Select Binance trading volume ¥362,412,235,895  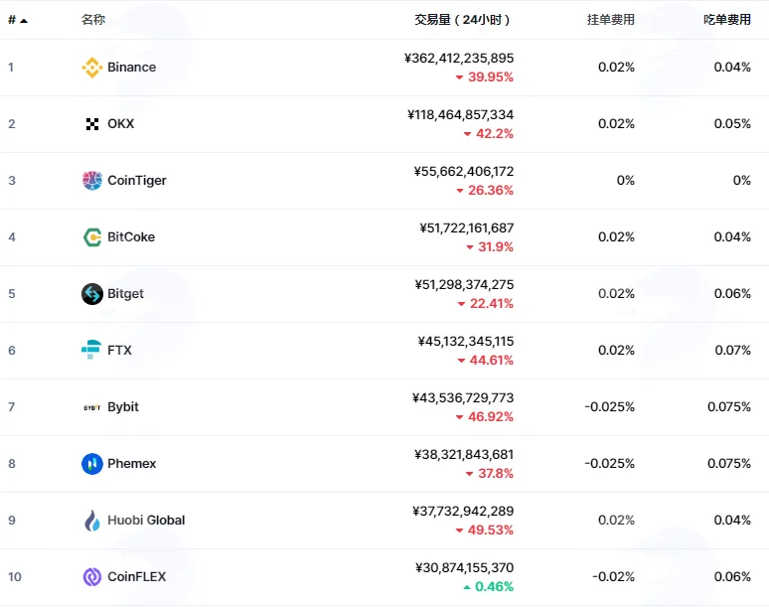(459, 59)
